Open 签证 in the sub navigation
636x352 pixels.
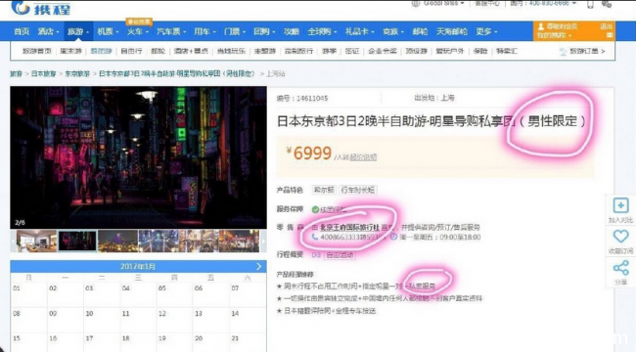tap(351, 51)
